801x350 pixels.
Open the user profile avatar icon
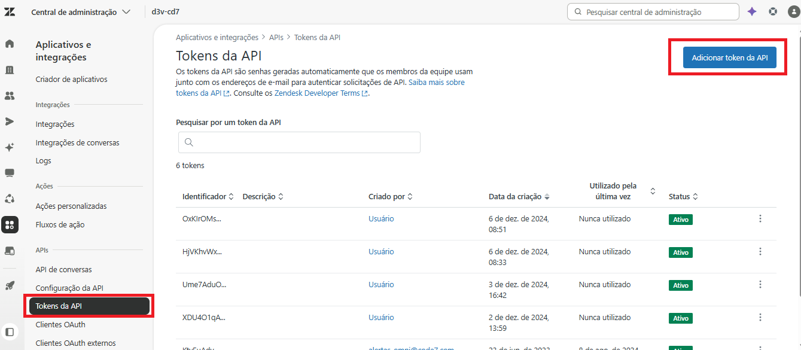(793, 11)
